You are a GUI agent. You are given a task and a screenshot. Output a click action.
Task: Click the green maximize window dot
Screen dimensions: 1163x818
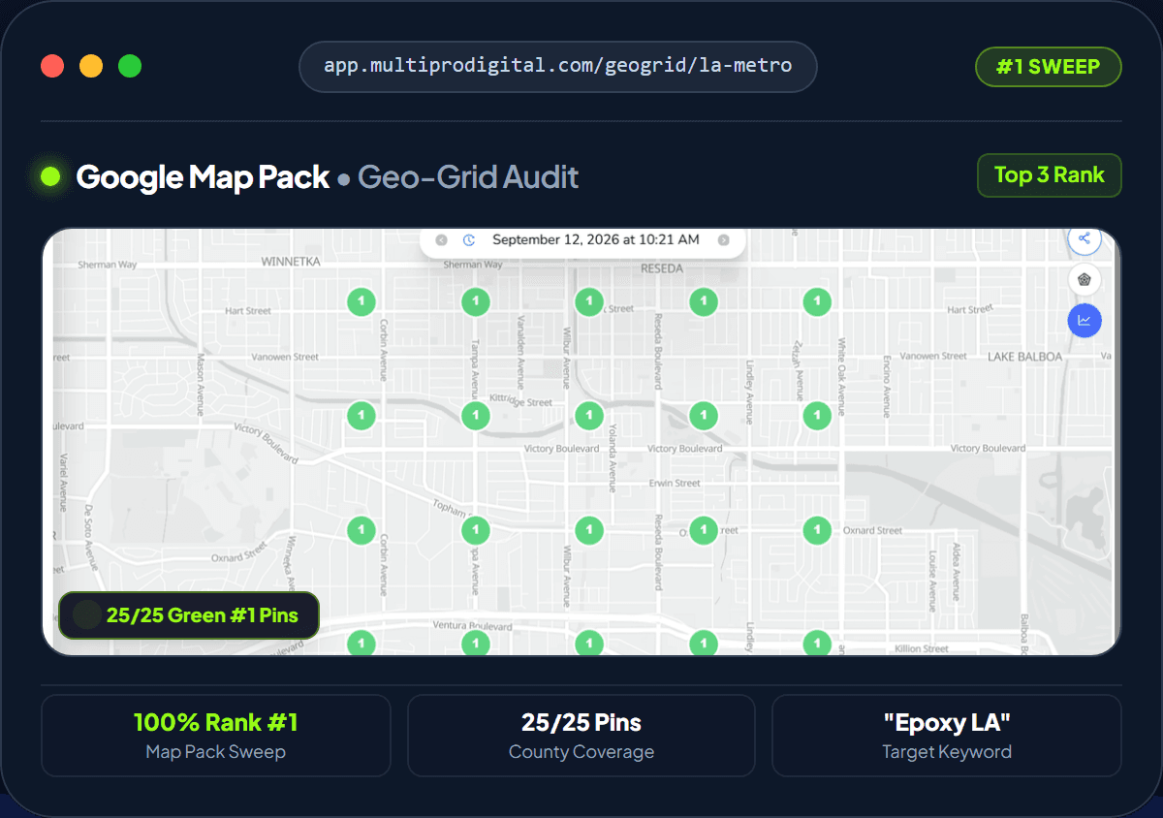click(x=130, y=66)
